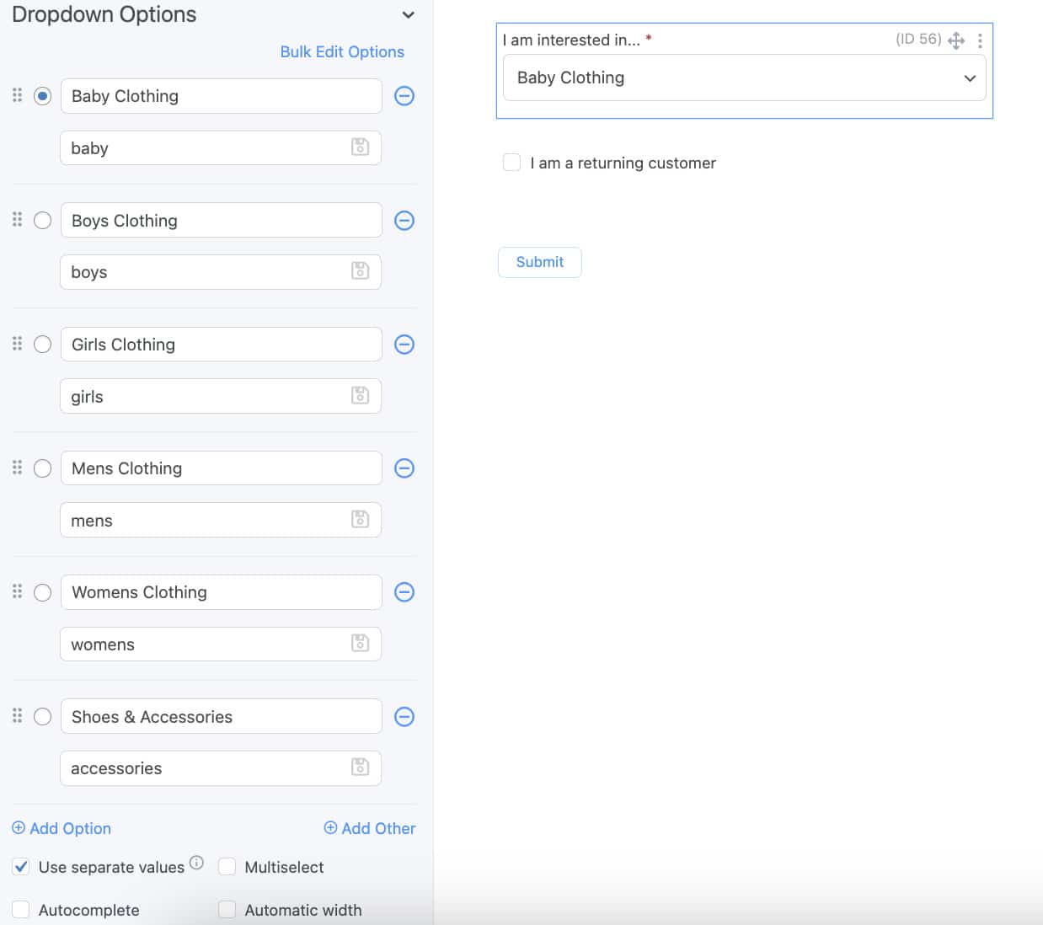Viewport: 1043px width, 925px height.
Task: Click the drag handle beside Girls Clothing
Action: point(17,343)
